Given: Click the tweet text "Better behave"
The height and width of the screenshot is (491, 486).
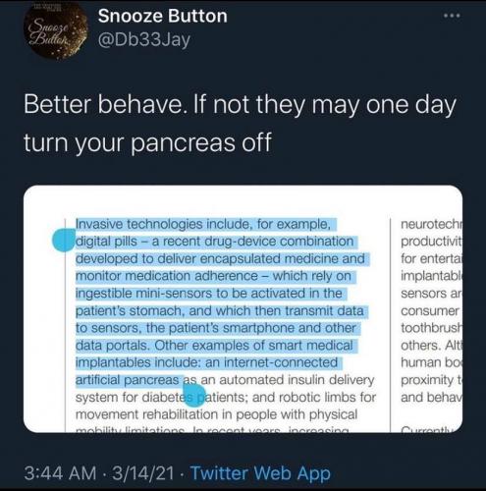Looking at the screenshot, I should (x=102, y=105).
